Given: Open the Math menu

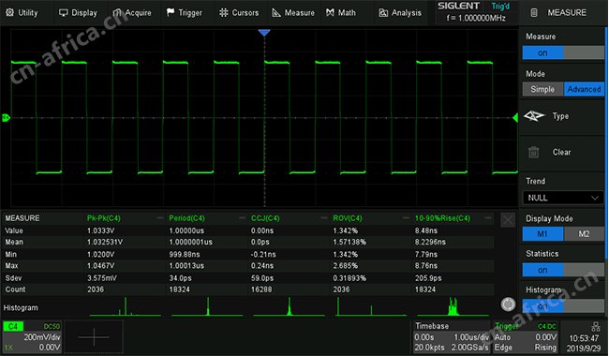Looking at the screenshot, I should click(x=341, y=13).
